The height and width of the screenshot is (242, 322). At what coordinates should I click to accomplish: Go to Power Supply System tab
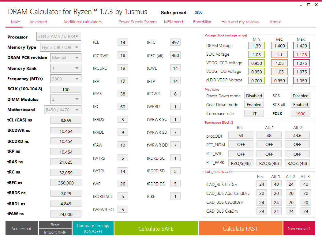[138, 22]
